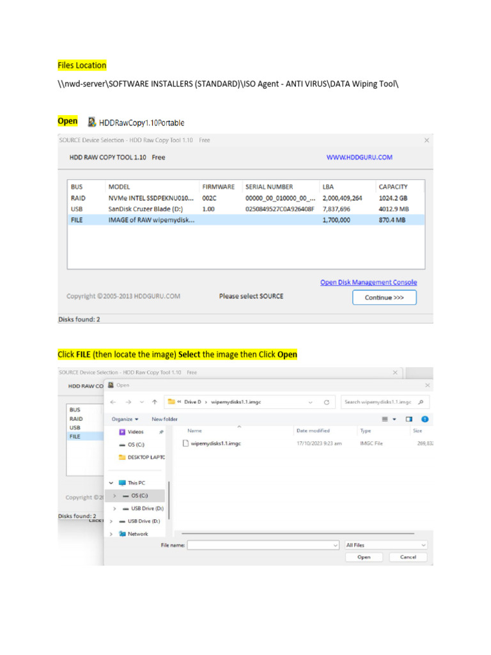
Task: Click wipemydisks1.1.imgc breadcrumb segment
Action: 236,402
